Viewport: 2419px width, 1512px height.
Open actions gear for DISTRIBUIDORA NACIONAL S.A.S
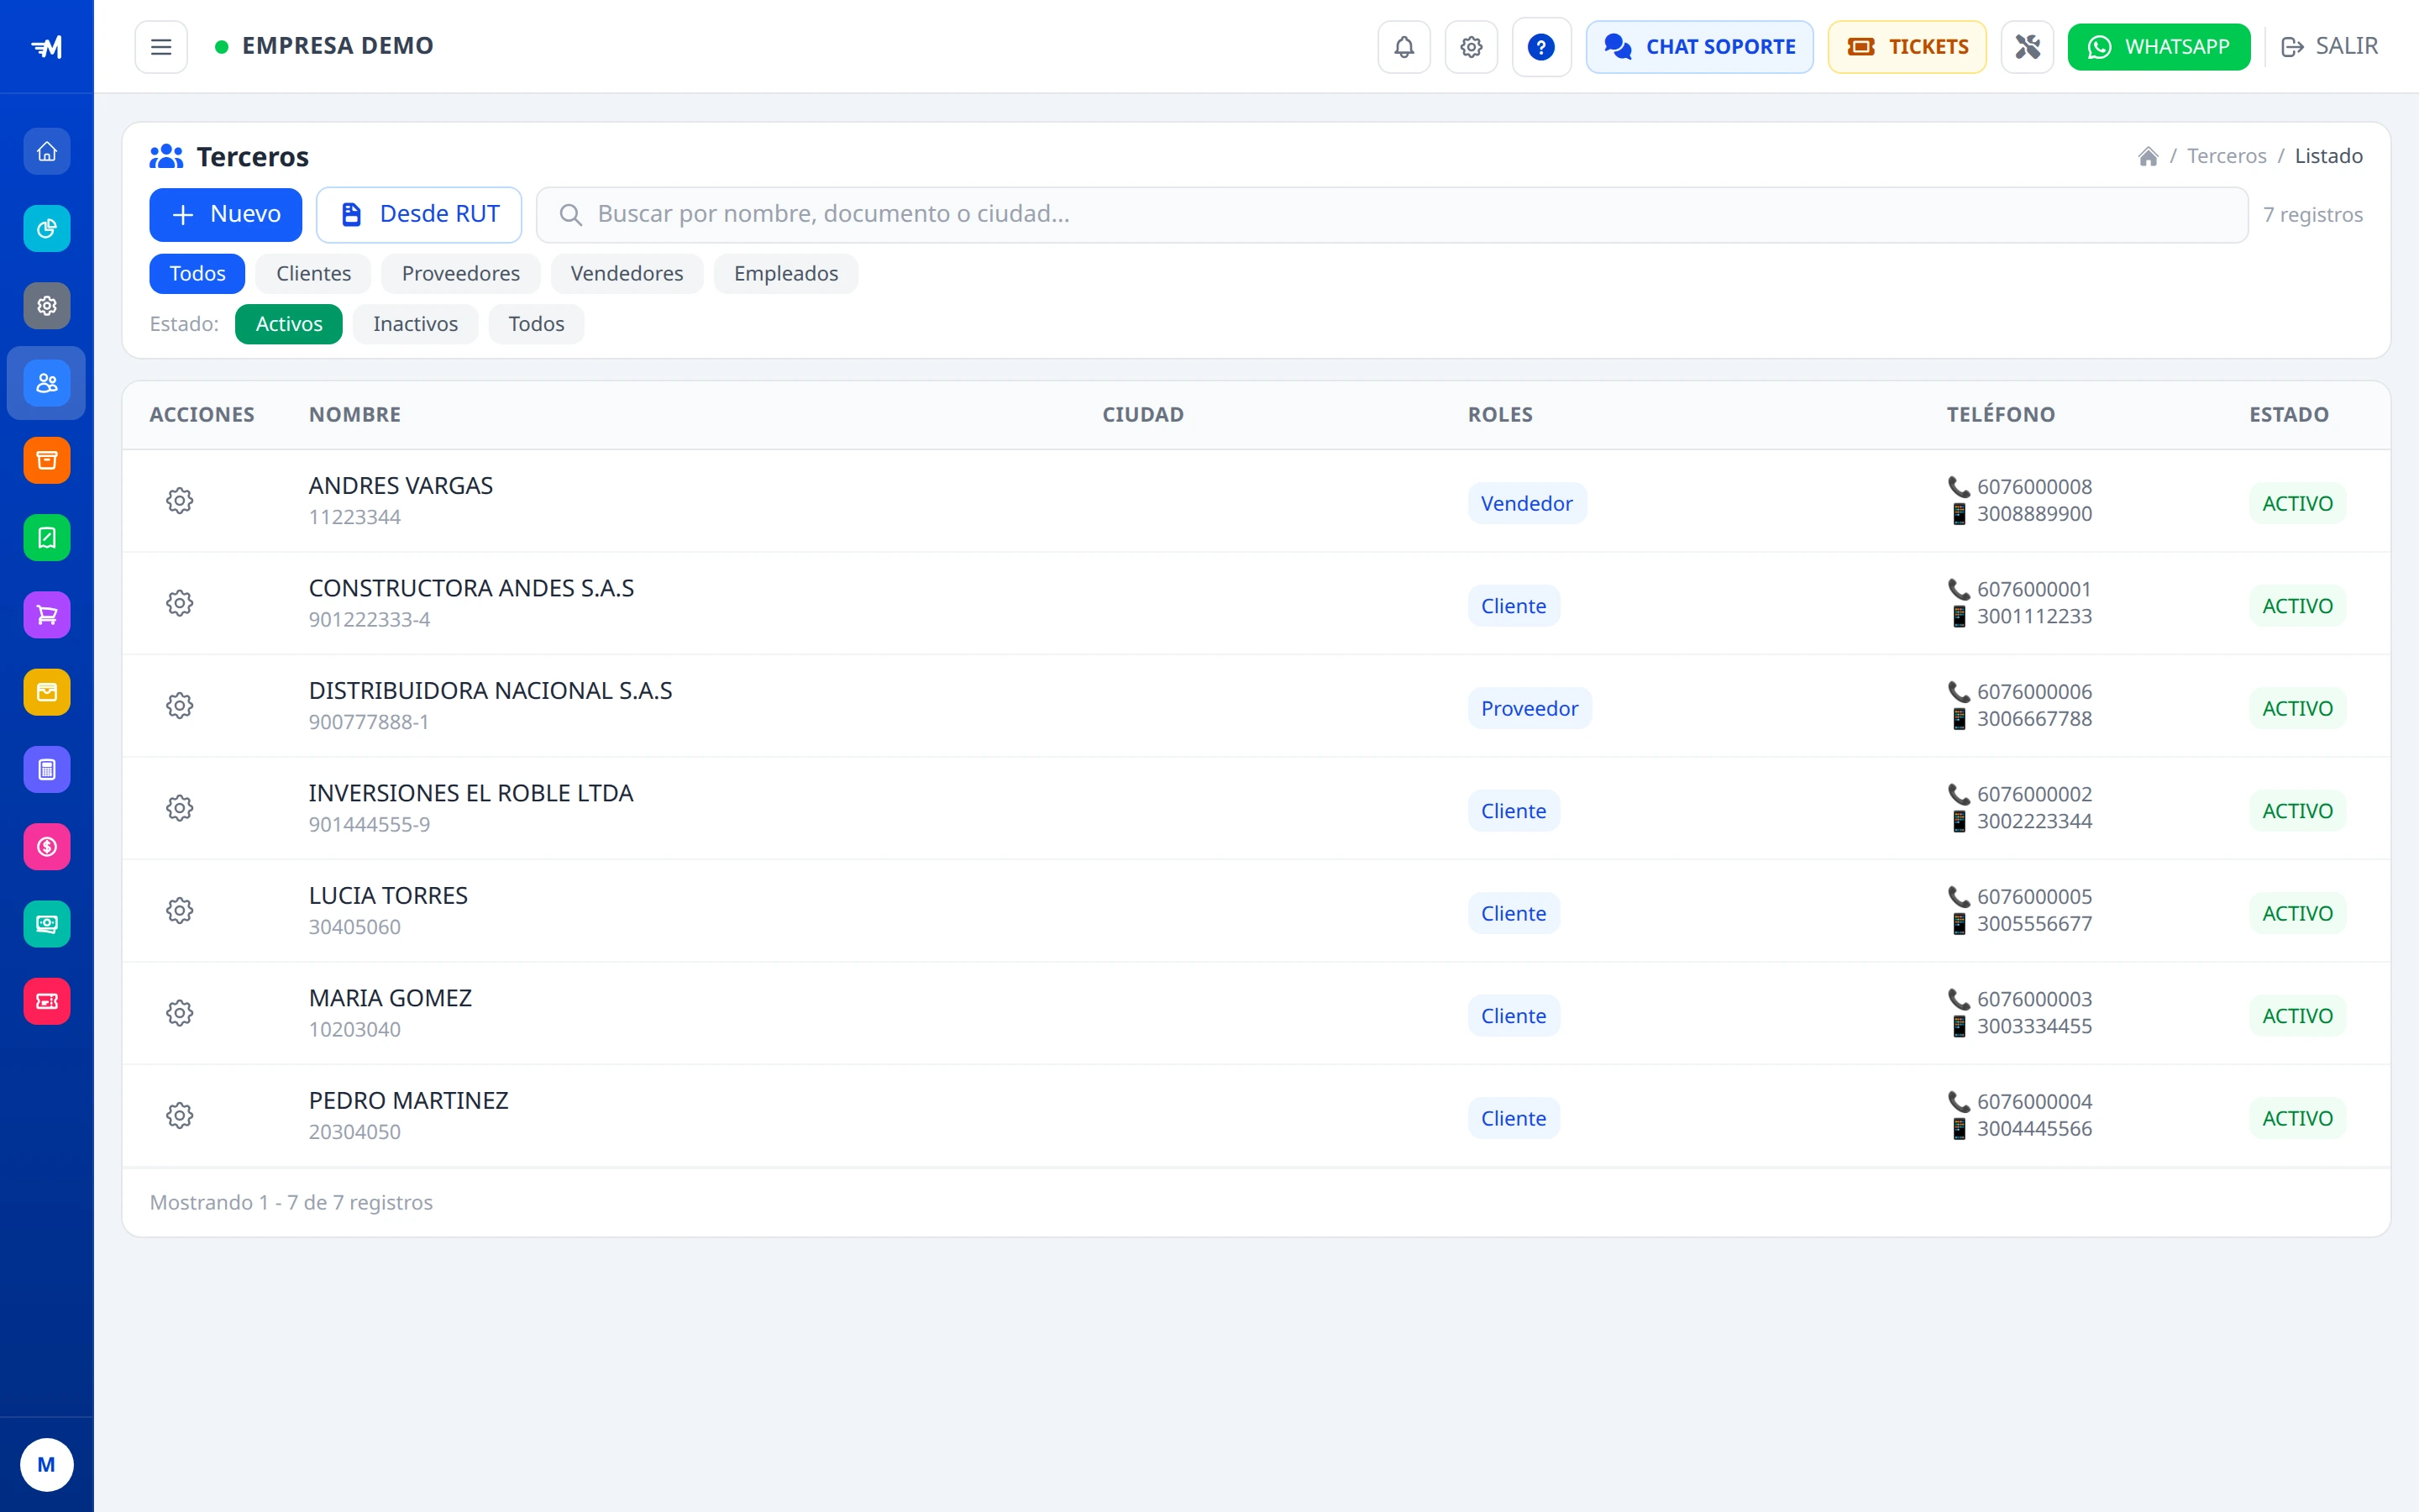180,706
